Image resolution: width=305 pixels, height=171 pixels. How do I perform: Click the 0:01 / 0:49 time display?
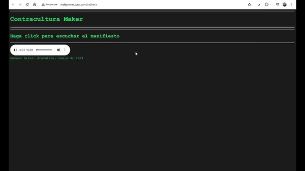[x=26, y=50]
